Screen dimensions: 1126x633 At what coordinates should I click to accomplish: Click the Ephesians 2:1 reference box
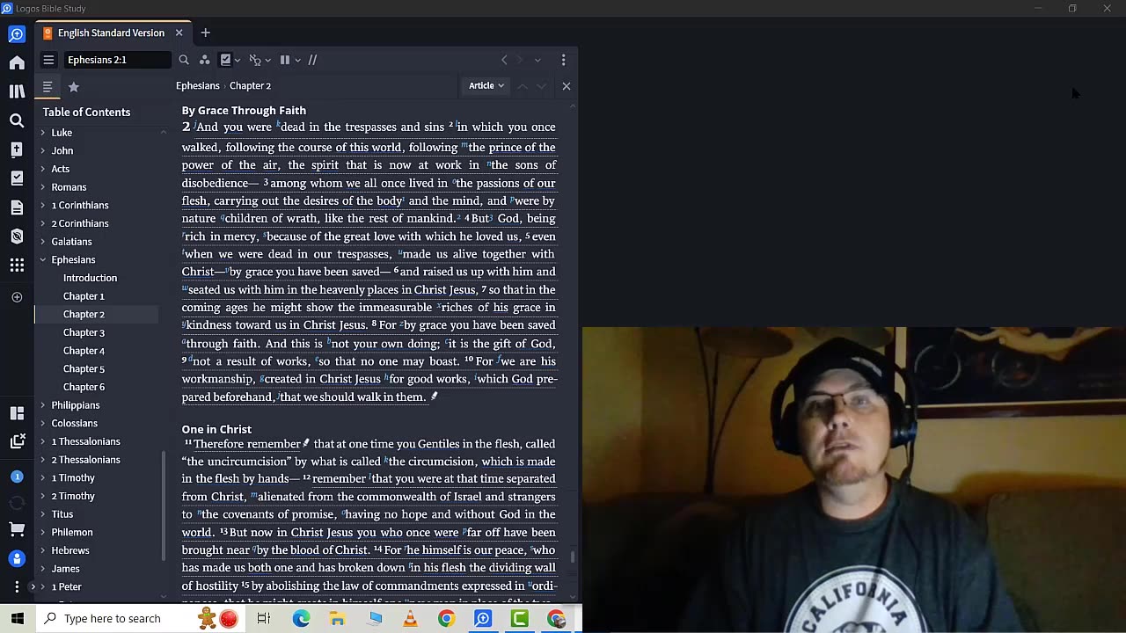coord(117,60)
